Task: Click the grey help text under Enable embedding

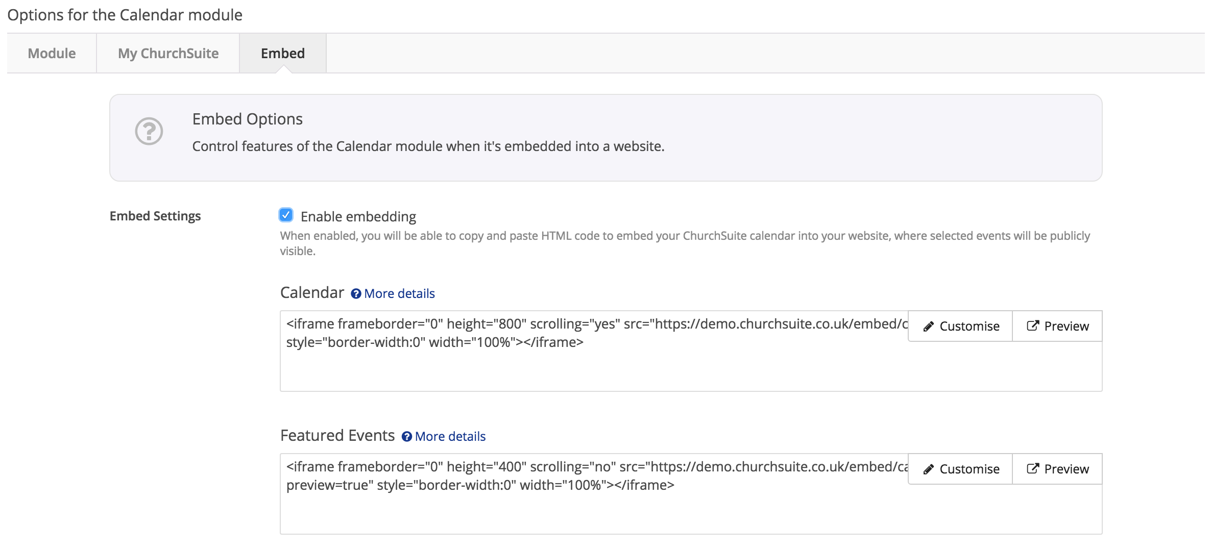Action: point(684,236)
